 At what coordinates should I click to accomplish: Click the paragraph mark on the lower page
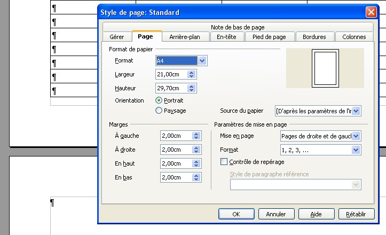pyautogui.click(x=52, y=203)
